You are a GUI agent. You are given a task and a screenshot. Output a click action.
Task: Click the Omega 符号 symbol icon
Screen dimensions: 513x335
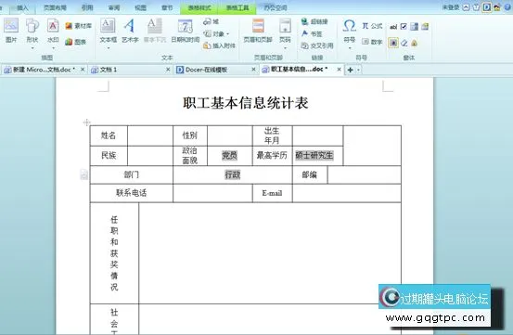[x=350, y=25]
